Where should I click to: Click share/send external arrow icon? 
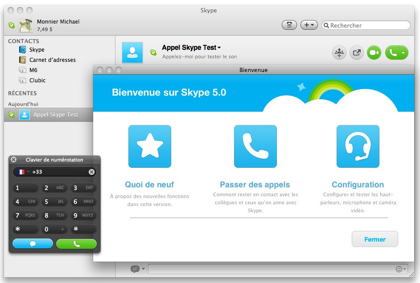click(357, 53)
